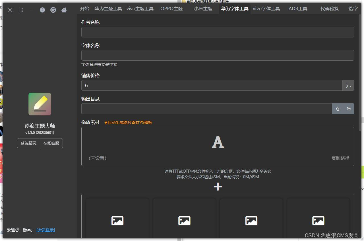Click the plus icon below the size requirement
This screenshot has width=364, height=241.
218,187
